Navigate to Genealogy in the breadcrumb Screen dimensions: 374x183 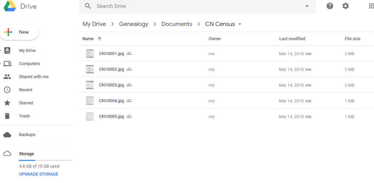[x=134, y=24]
